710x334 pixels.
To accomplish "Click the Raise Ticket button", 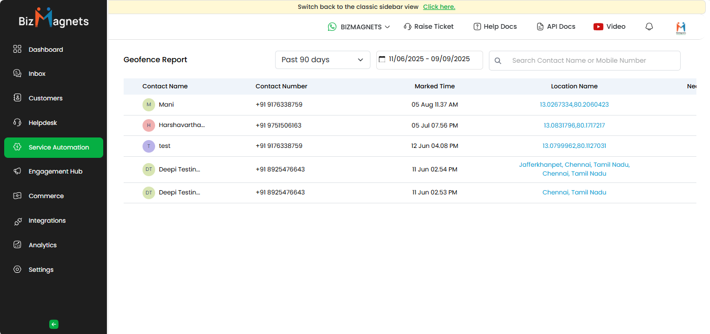I will point(429,27).
